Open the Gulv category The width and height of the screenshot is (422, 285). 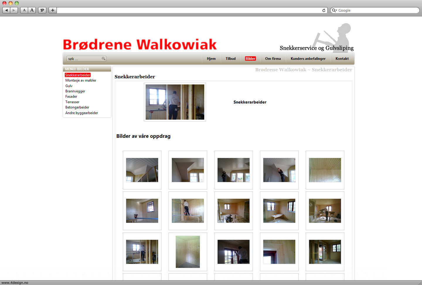69,86
